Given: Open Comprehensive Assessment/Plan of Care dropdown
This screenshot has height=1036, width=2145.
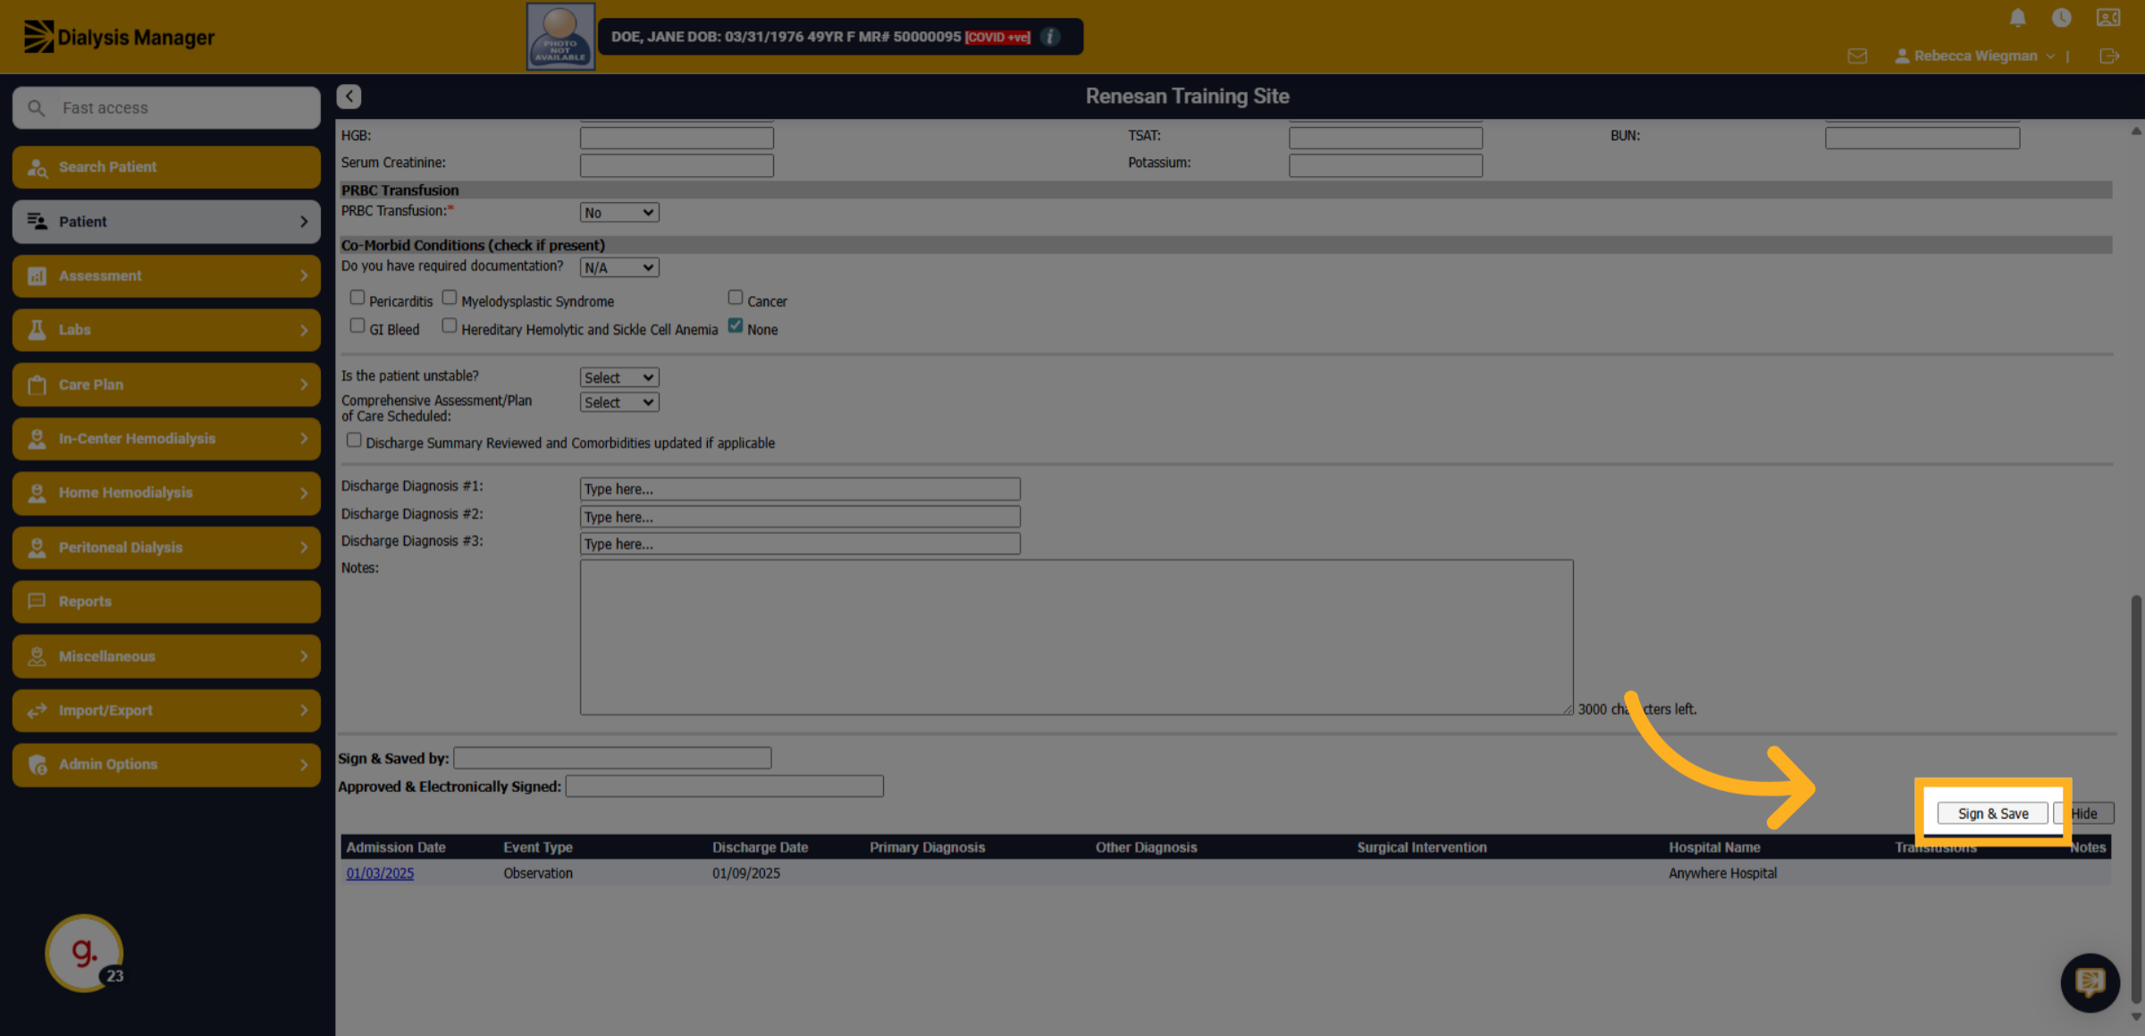Looking at the screenshot, I should pos(619,402).
